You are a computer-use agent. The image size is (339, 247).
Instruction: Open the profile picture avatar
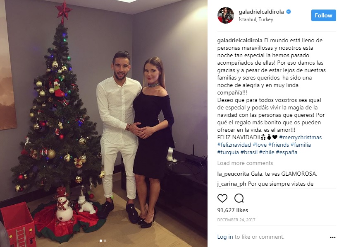tap(226, 15)
